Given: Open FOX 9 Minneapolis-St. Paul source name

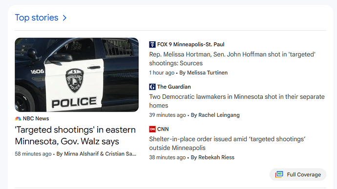Looking at the screenshot, I should (x=190, y=44).
